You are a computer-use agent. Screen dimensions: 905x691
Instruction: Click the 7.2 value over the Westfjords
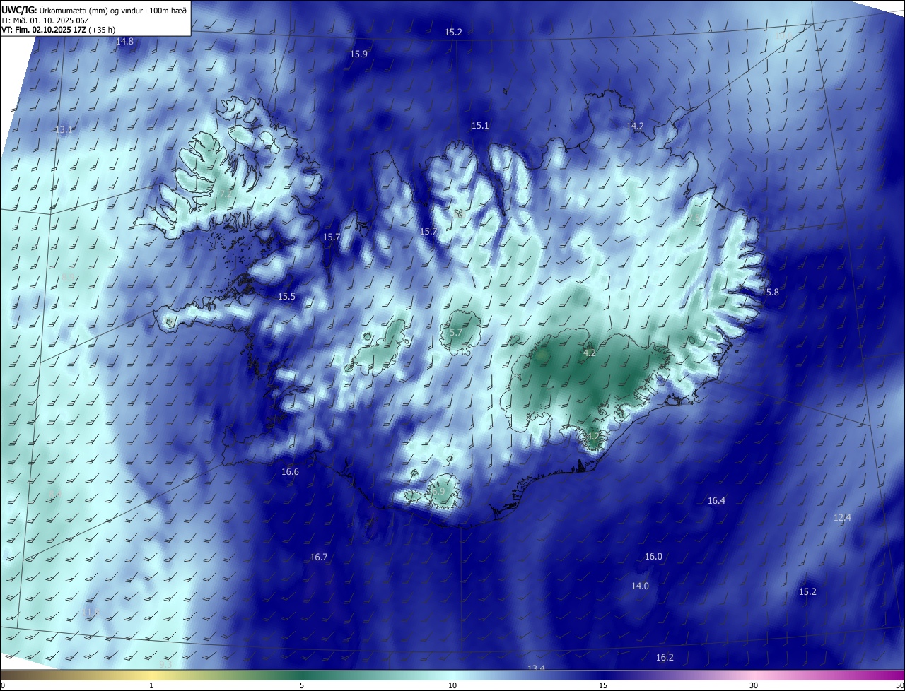[225, 194]
